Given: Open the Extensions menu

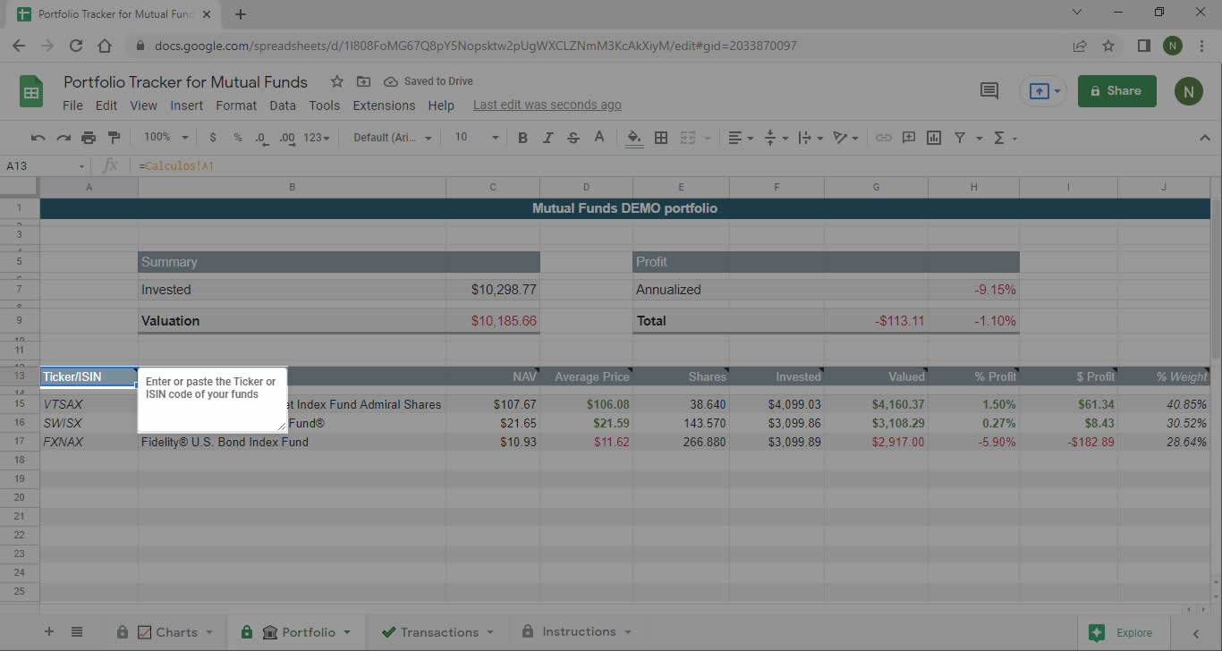Looking at the screenshot, I should point(383,105).
